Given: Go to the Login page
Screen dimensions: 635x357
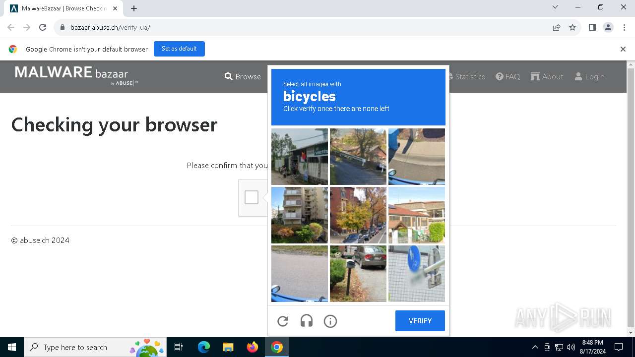Looking at the screenshot, I should click(x=590, y=76).
